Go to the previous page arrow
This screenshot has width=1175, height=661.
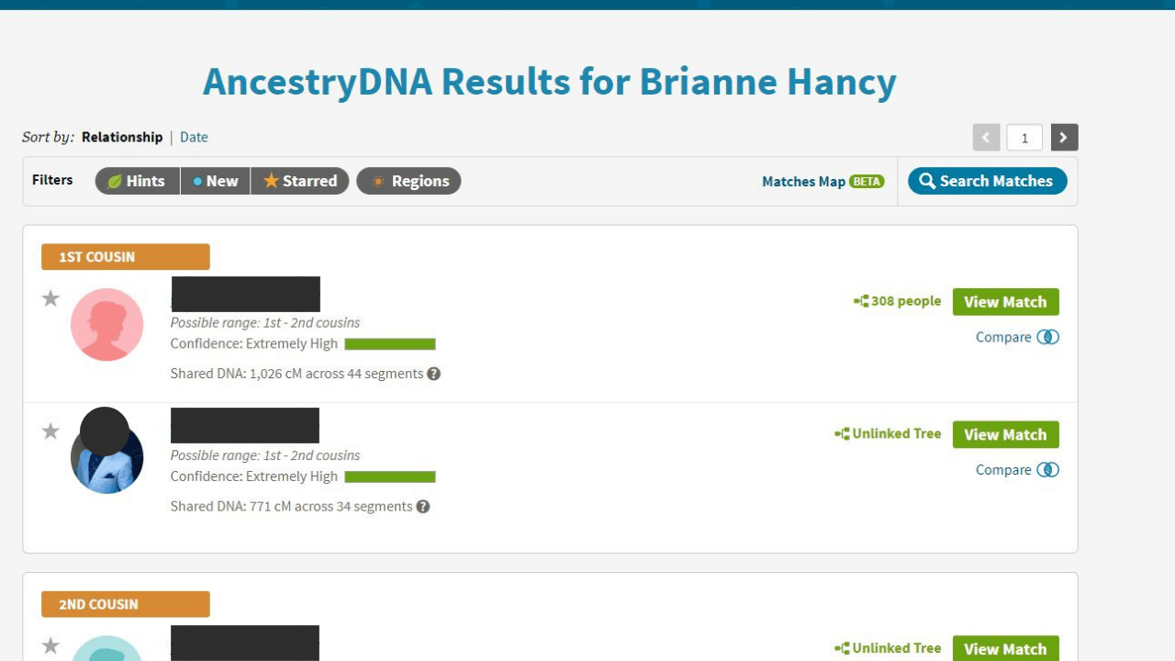[986, 138]
